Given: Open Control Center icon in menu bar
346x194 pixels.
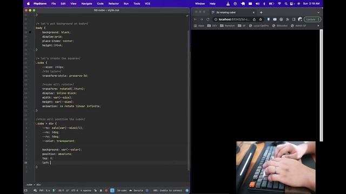Looking at the screenshot, I should click(x=292, y=4).
